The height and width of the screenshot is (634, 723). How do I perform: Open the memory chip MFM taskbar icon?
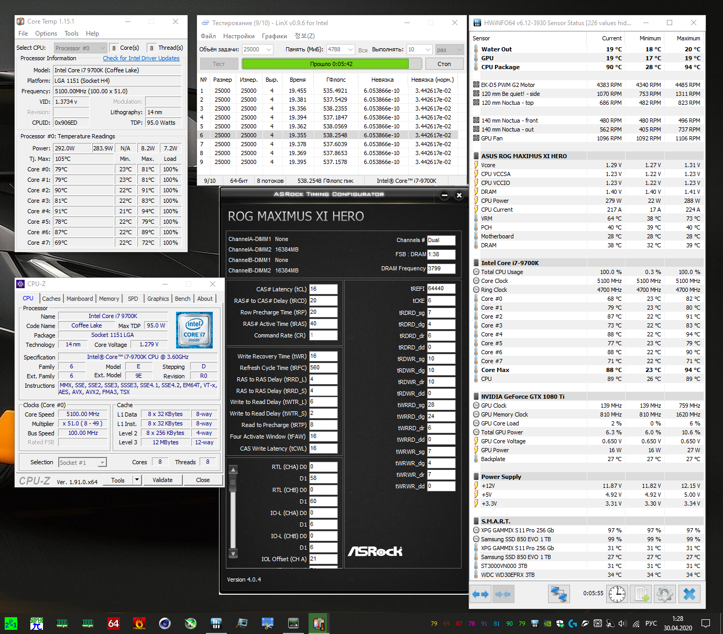(x=293, y=624)
